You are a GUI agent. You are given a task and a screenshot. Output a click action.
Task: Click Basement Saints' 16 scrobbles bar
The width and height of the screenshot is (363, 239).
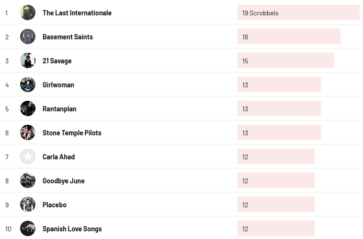[x=288, y=37]
